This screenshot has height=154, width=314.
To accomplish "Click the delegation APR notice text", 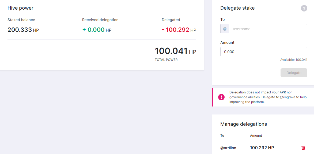I will pyautogui.click(x=264, y=97).
